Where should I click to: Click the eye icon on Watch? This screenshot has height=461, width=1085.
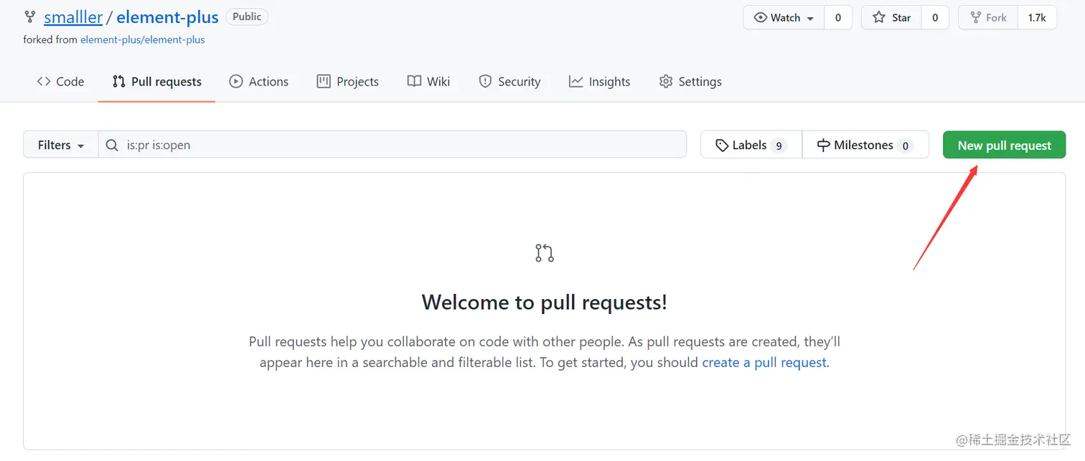pos(761,18)
